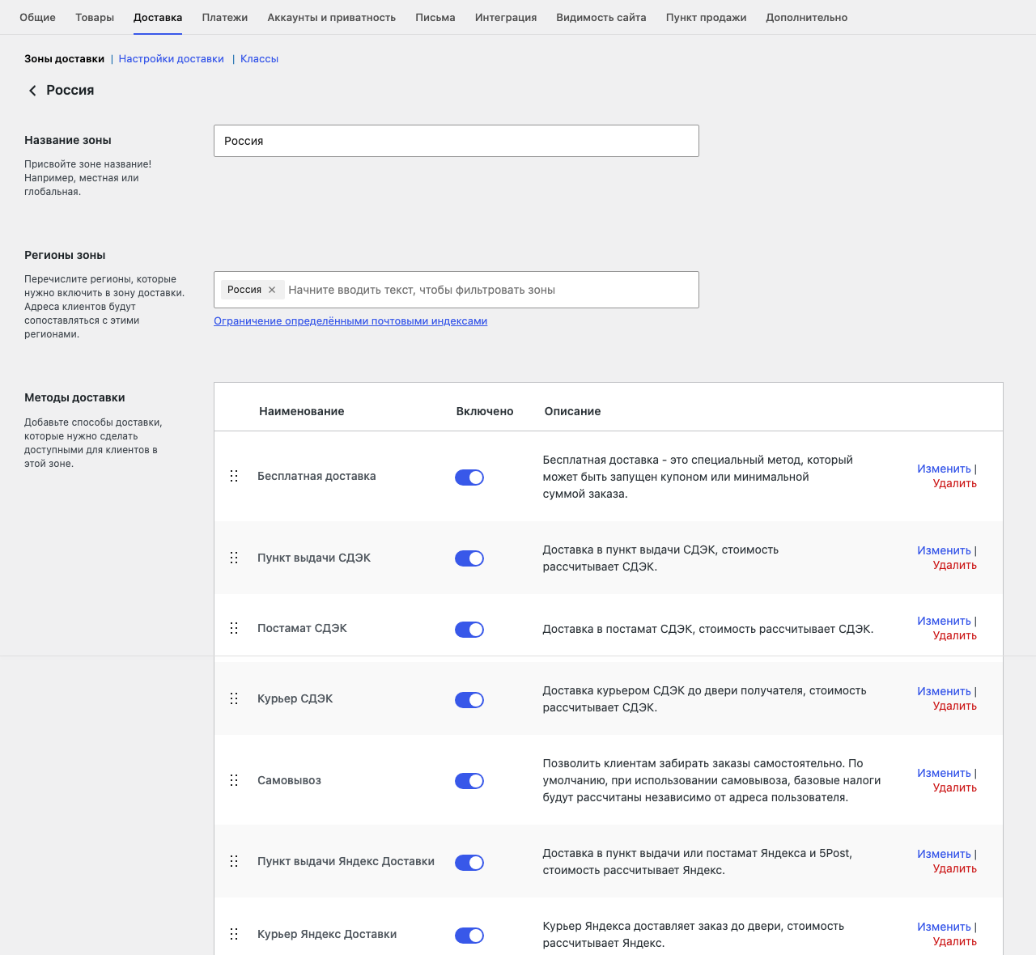Delete the Пункт выдачи СДЭК method
Screen dimensions: 1036x955
click(955, 565)
